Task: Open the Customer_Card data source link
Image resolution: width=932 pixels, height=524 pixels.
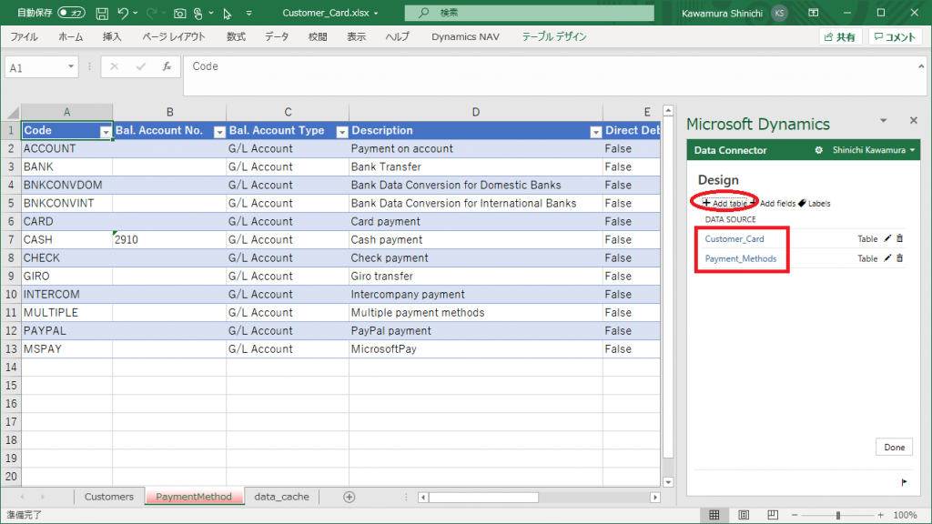Action: pos(734,239)
